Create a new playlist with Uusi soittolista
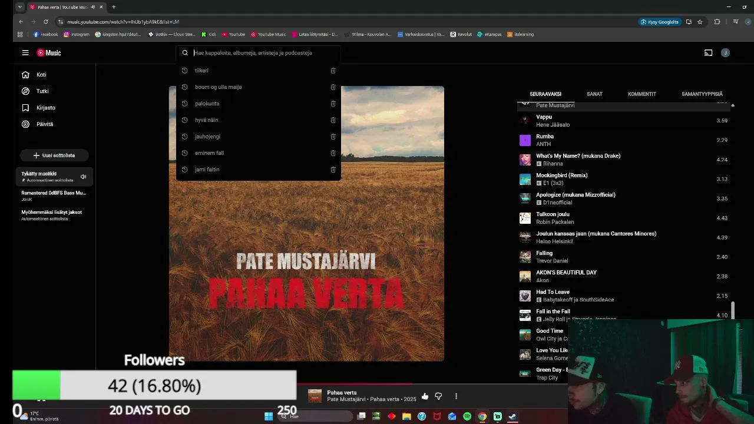This screenshot has height=424, width=754. click(x=54, y=155)
